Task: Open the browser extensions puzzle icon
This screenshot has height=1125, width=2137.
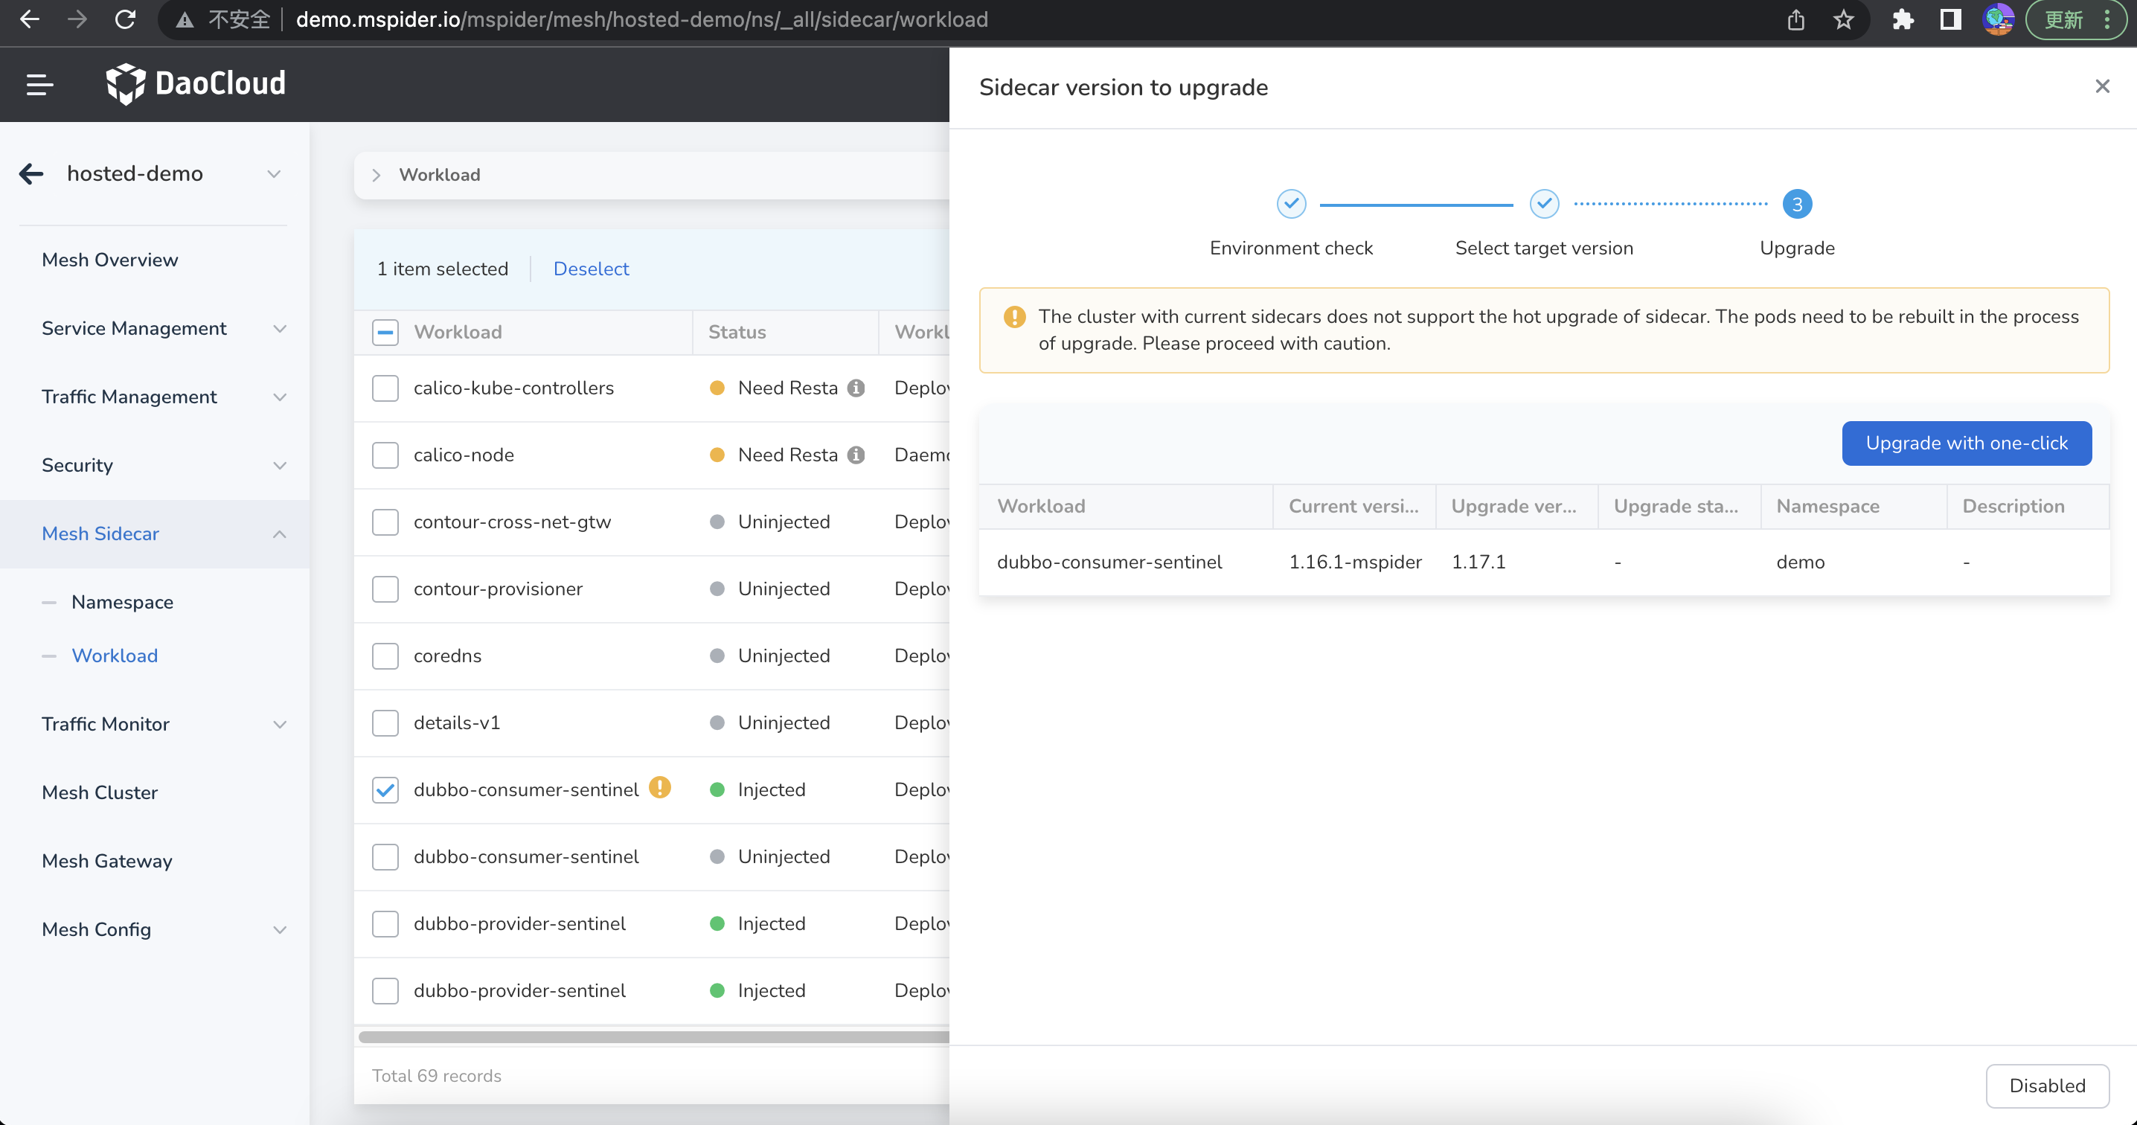Action: click(1903, 19)
